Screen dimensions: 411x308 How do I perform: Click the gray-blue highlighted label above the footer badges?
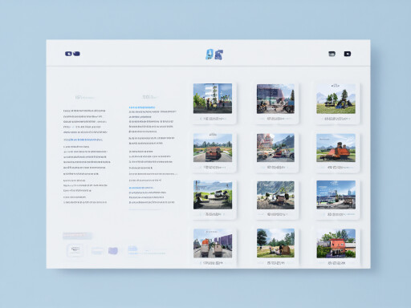(x=77, y=236)
